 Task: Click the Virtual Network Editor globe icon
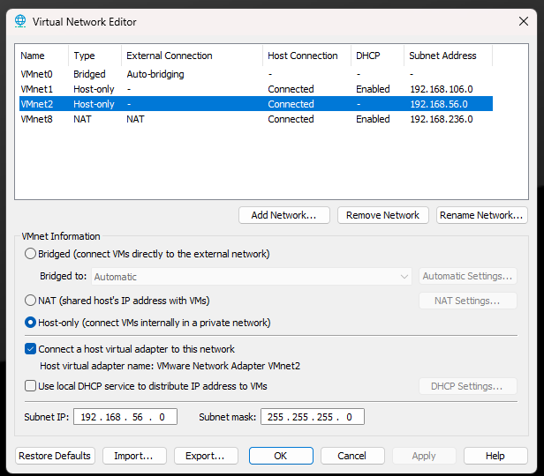[x=20, y=21]
